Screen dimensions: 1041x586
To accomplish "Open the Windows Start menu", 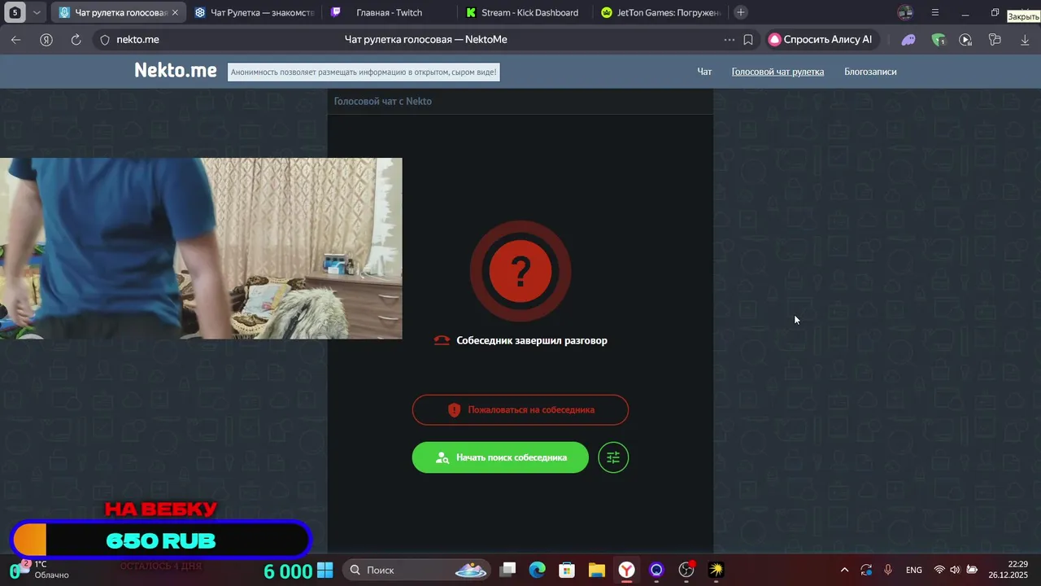I will point(325,570).
